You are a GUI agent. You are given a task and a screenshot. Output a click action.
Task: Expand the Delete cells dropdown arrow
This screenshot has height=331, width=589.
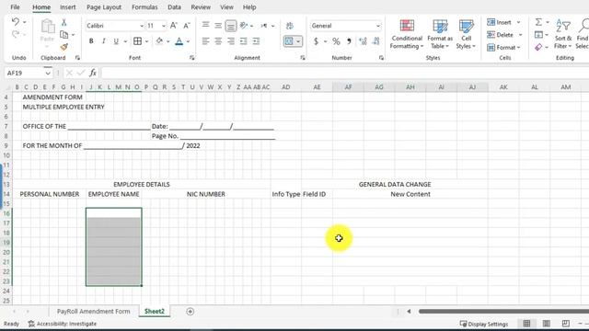click(x=521, y=35)
